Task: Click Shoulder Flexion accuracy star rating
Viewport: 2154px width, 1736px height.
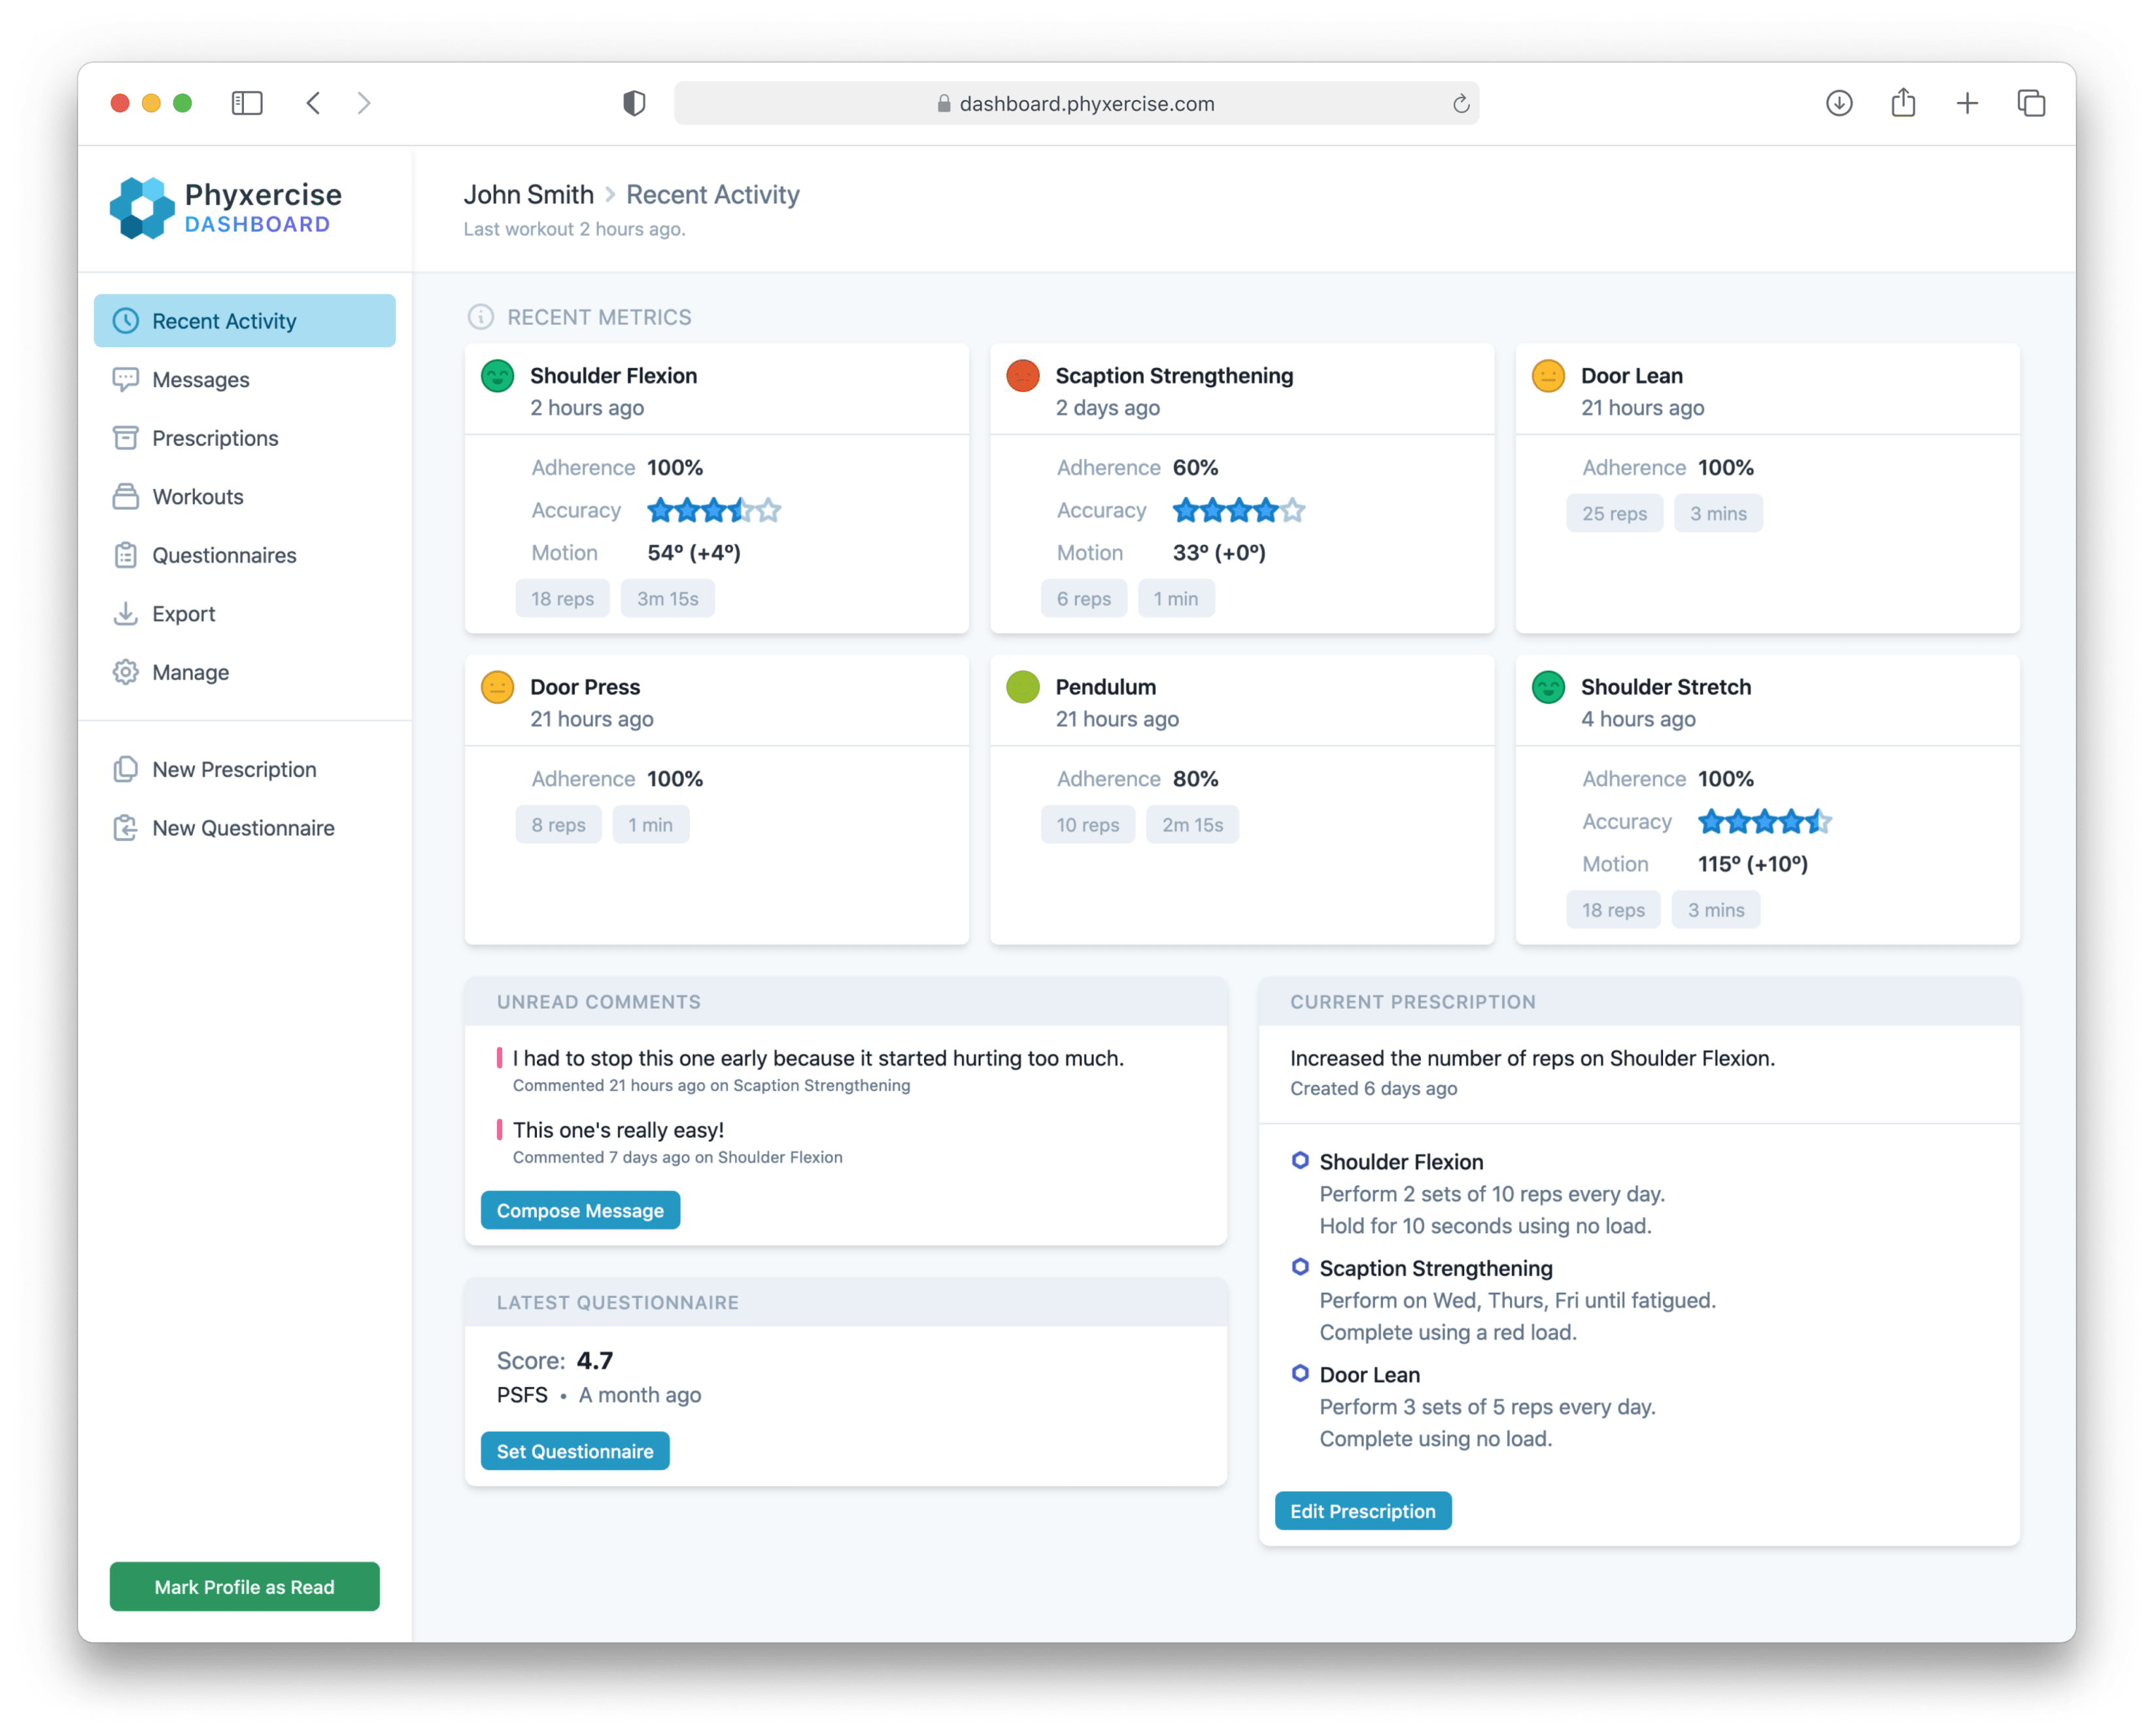Action: 713,511
